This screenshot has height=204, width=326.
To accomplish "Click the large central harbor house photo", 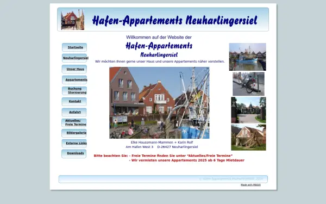I will click(159, 103).
